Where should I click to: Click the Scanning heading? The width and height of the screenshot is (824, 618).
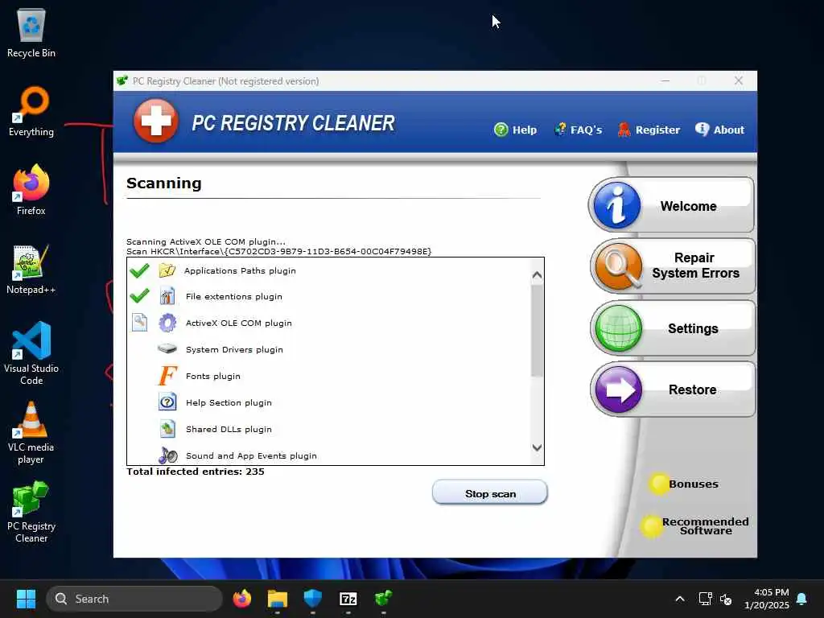click(164, 183)
